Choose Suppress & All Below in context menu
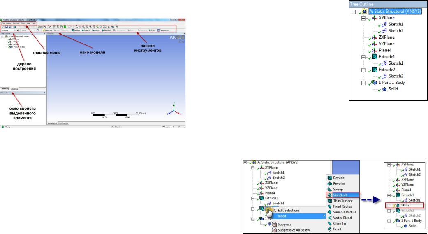 (294, 230)
